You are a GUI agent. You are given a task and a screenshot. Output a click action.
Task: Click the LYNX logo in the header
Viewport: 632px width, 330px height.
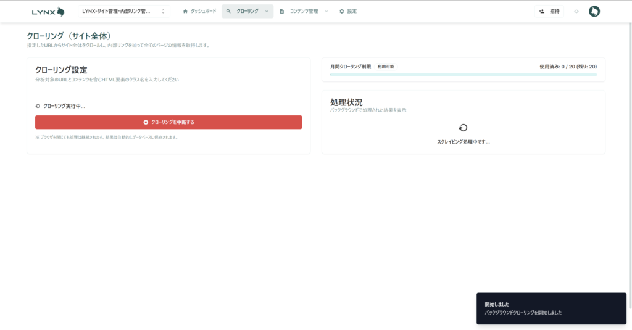tap(48, 11)
